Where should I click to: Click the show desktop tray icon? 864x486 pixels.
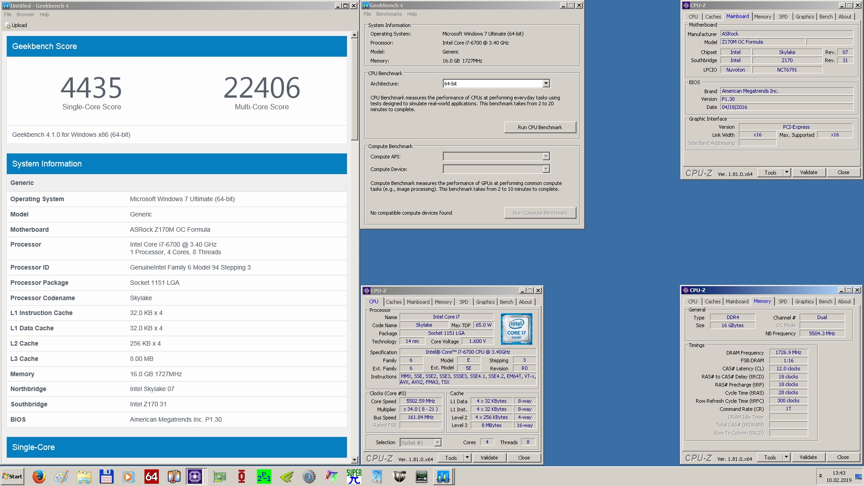point(859,477)
